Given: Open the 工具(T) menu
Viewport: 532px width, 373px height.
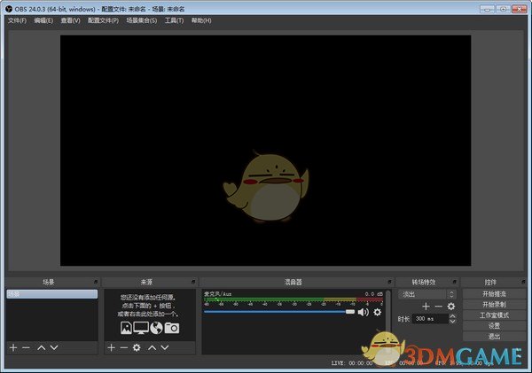Looking at the screenshot, I should coord(174,20).
